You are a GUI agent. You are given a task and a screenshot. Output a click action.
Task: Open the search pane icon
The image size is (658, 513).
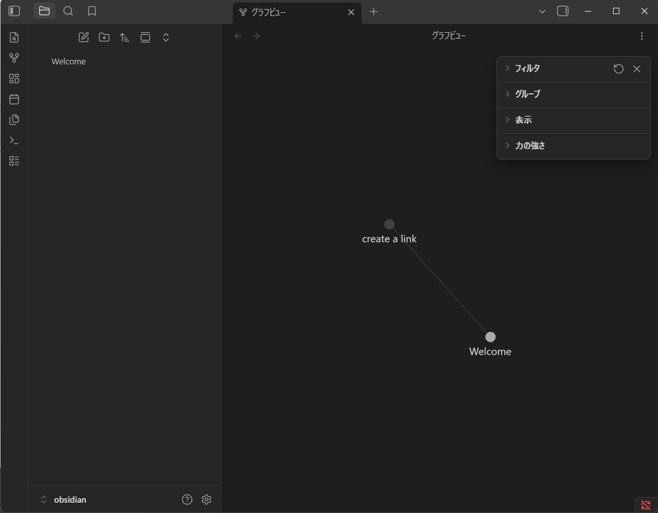point(68,11)
